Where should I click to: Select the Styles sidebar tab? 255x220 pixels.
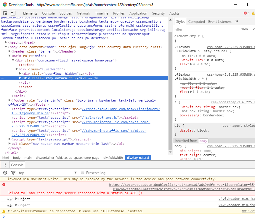point(181,22)
